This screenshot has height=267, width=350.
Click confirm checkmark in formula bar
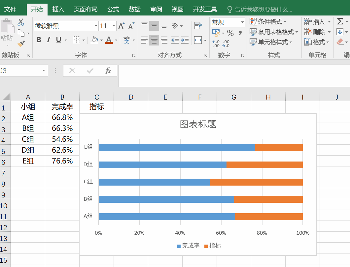pos(90,71)
